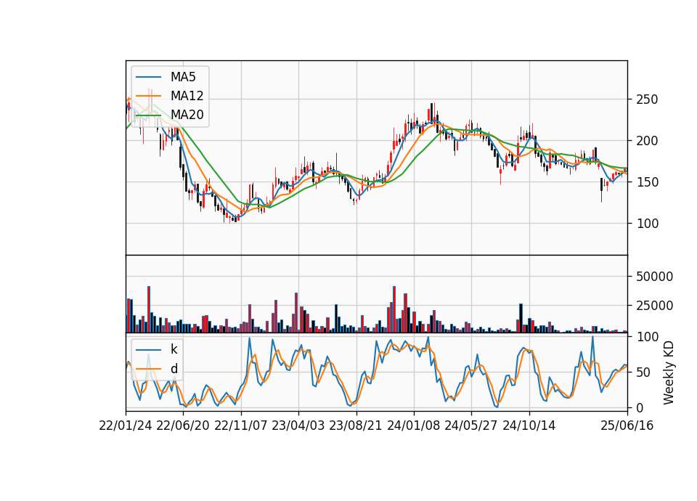Click the 24/10/14 date label
The height and width of the screenshot is (501, 697).
point(529,426)
